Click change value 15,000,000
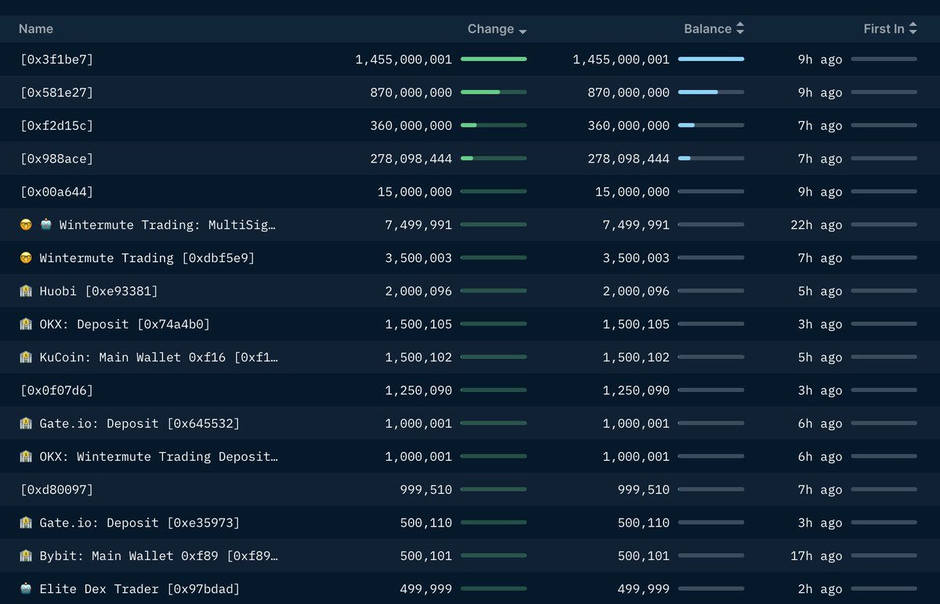Screen dimensions: 940x604 415,192
